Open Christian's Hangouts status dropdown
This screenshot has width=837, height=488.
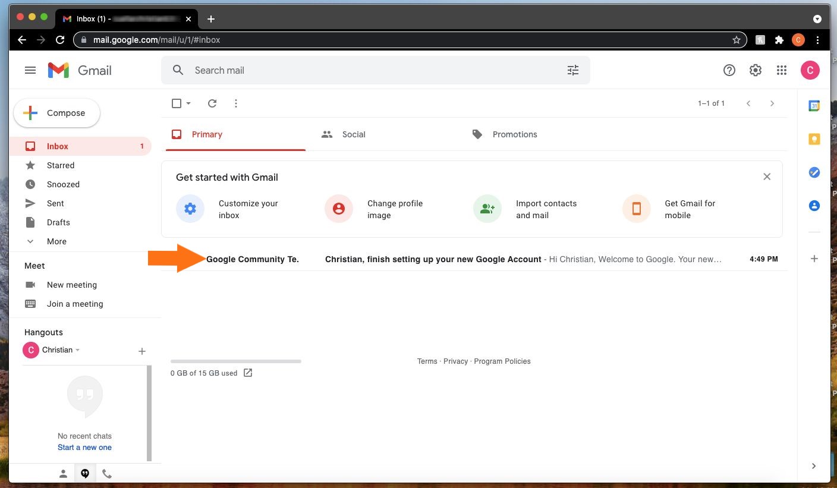[x=78, y=350]
